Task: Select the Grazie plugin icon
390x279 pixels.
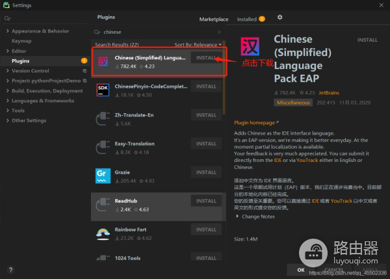Action: 103,176
